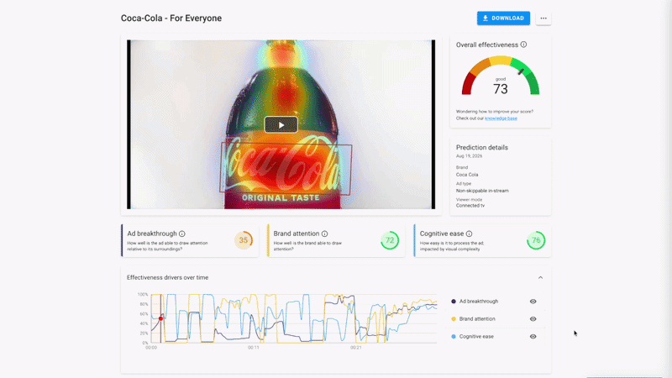
Task: Click the Cognitive ease legend label
Action: pos(476,337)
